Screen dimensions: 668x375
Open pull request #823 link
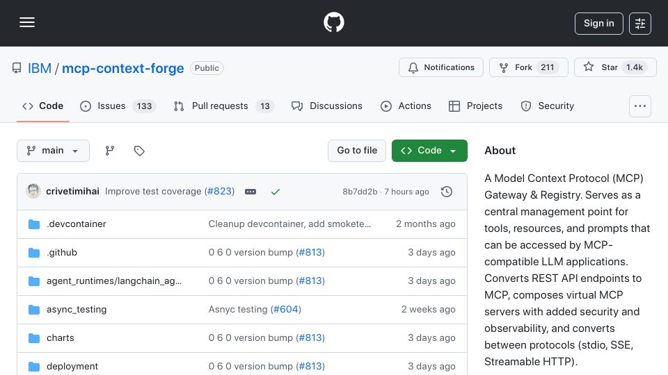[219, 192]
